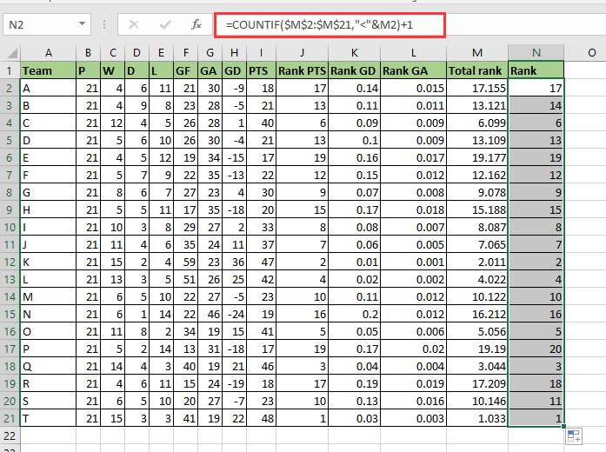This screenshot has height=452, width=606.
Task: Select row 21 header
Action: pos(10,418)
